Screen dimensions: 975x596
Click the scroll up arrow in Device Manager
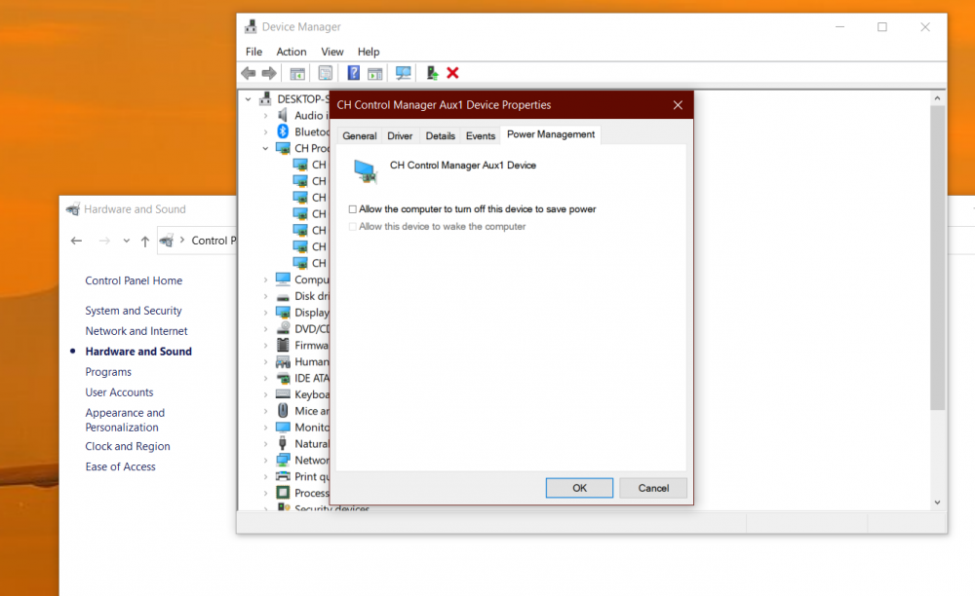tap(937, 98)
